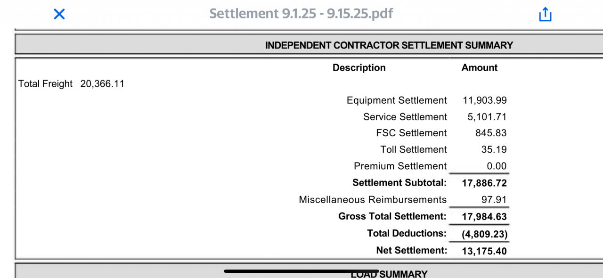Select the Premium Settlement 0.00 amount
Screen dimensions: 603x278
click(x=497, y=166)
